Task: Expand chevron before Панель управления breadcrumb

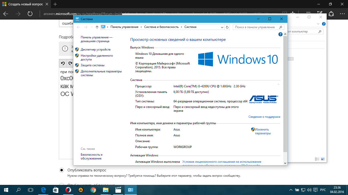Action: point(108,27)
